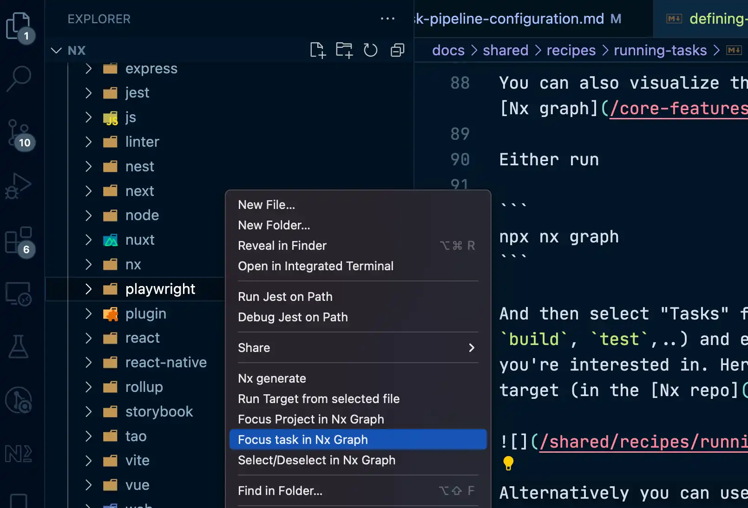Click Collapse Folders in Explorer icon

pos(397,50)
